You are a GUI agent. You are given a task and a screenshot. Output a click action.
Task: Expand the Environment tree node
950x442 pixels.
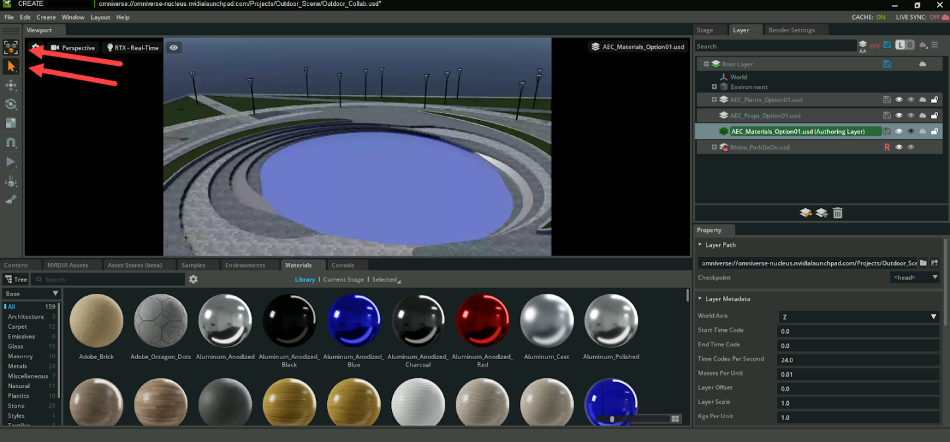[714, 87]
